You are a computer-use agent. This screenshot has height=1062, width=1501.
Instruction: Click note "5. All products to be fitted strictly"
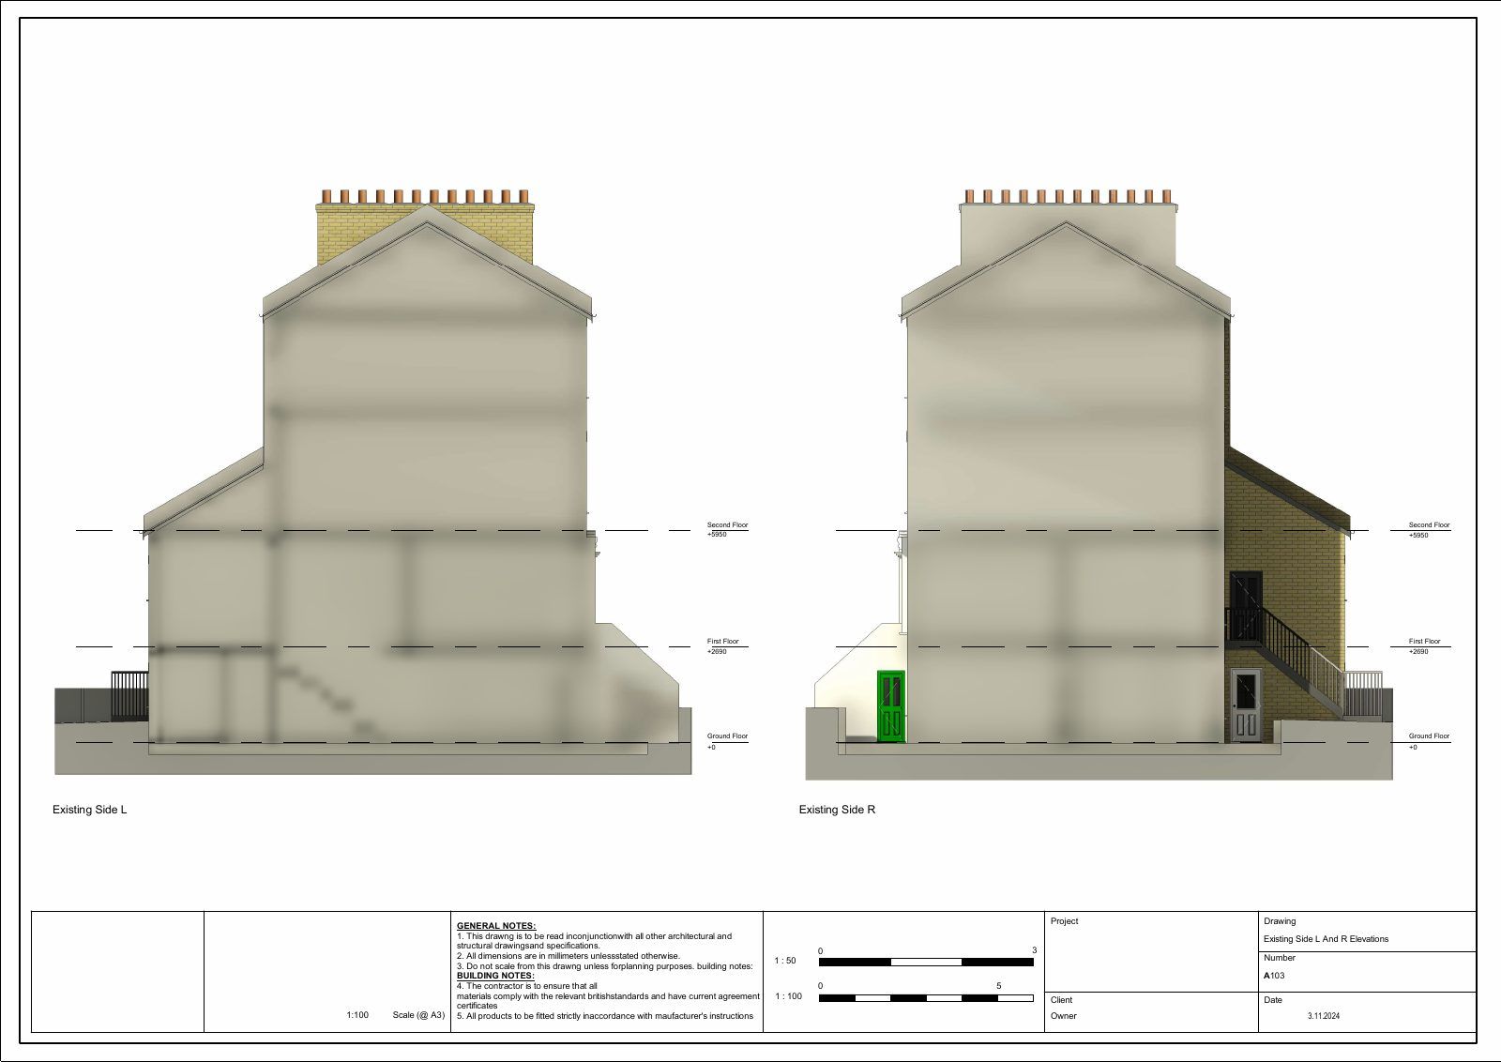[x=605, y=1016]
